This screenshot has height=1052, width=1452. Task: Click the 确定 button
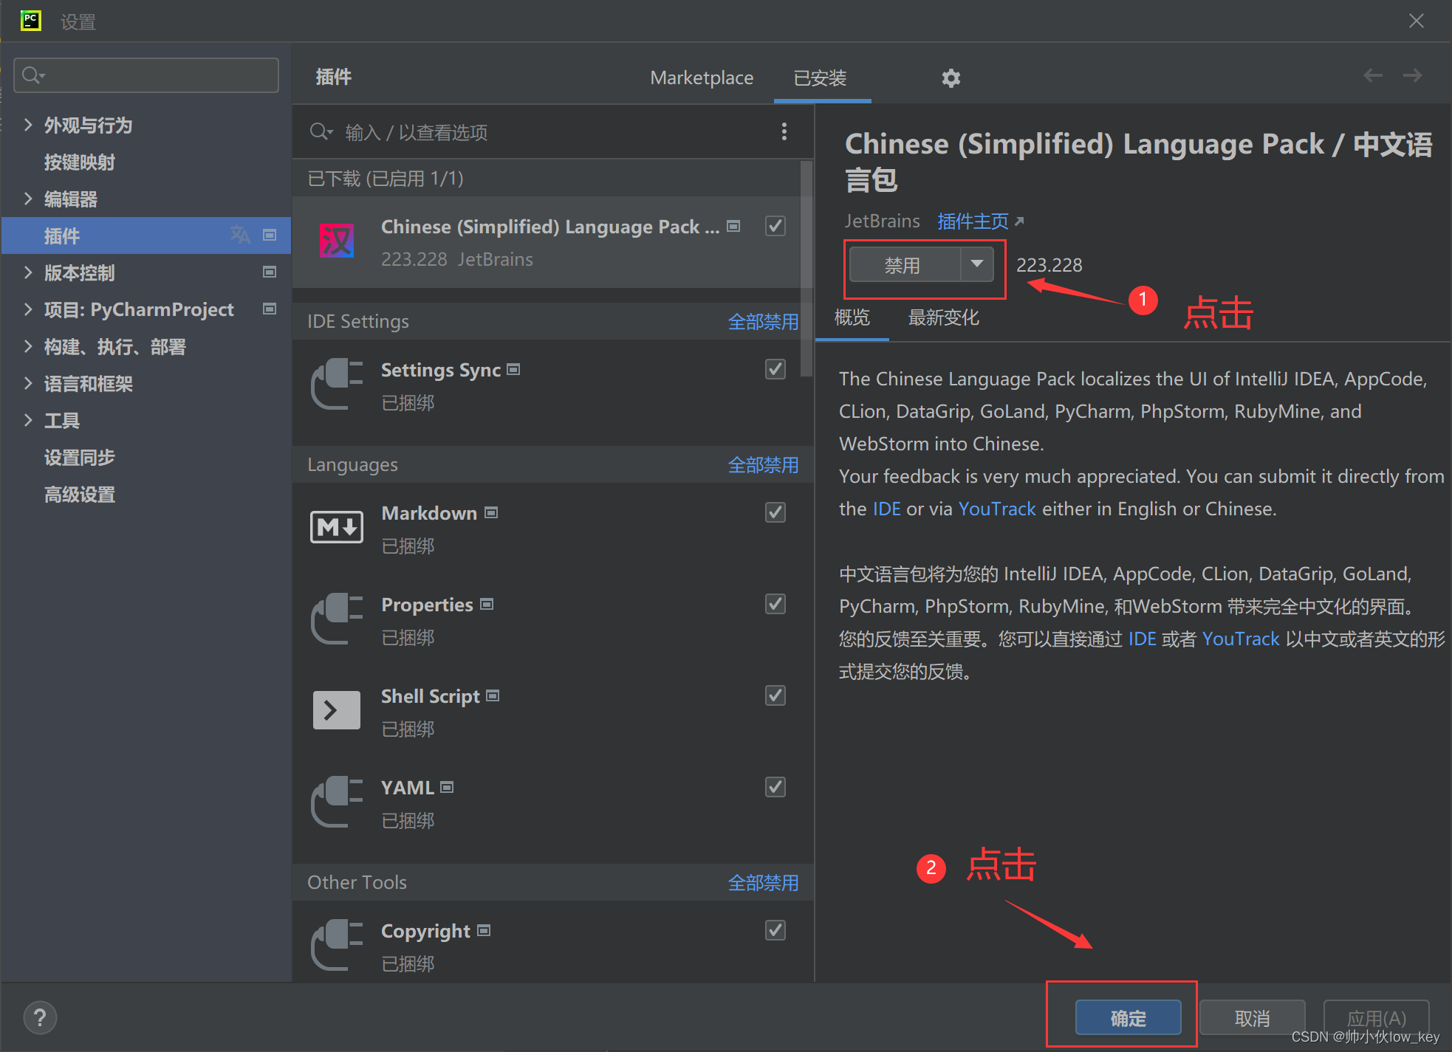(x=1128, y=1018)
